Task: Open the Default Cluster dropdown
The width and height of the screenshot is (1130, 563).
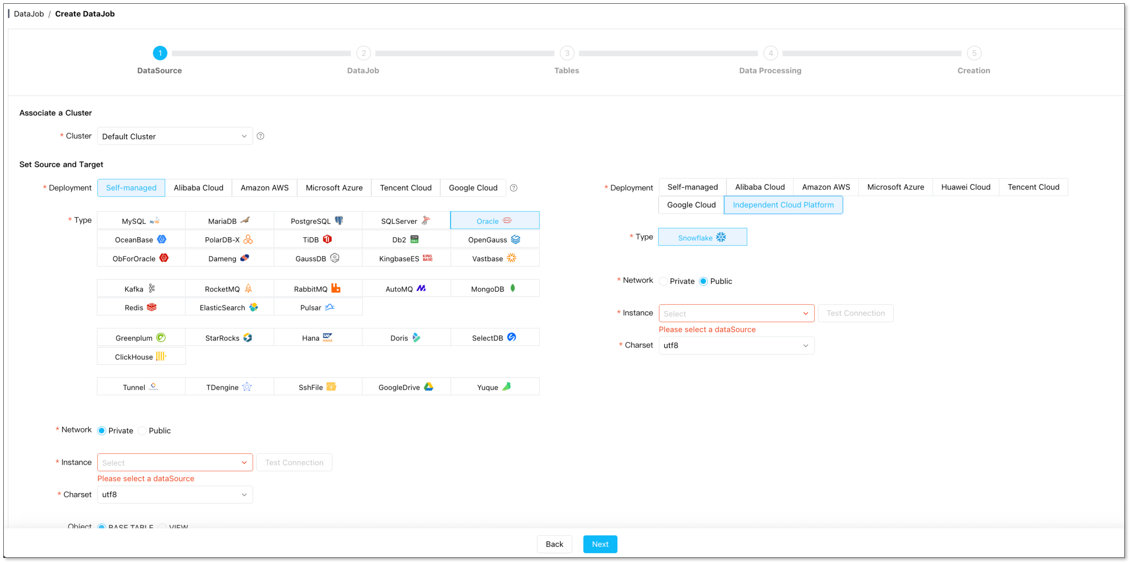Action: point(175,136)
